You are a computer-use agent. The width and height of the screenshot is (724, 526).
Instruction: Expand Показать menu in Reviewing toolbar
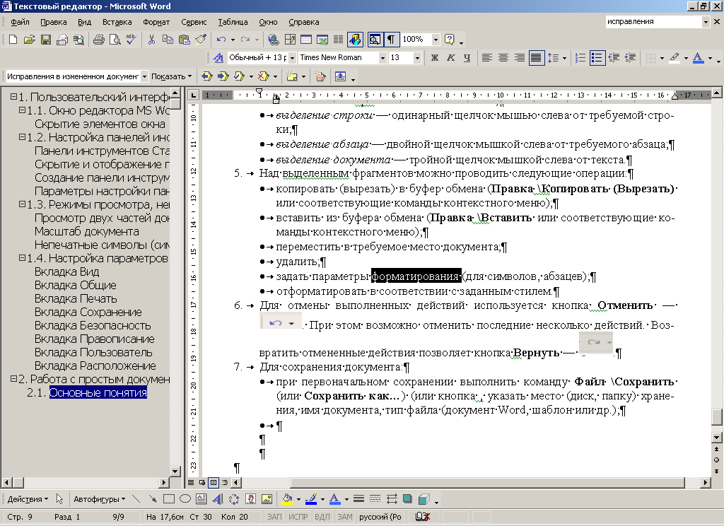[x=171, y=76]
